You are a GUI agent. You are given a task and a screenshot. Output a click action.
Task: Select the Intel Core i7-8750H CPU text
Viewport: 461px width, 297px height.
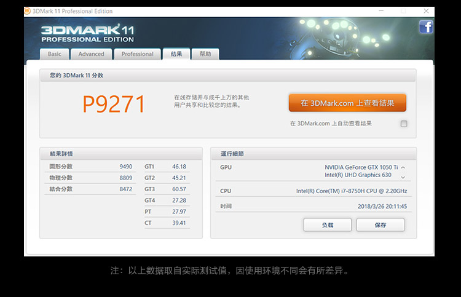pyautogui.click(x=352, y=191)
